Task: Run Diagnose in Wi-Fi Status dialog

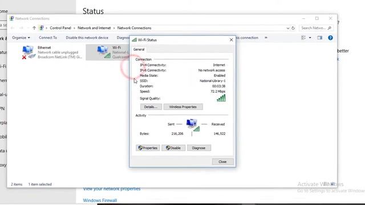Action: pyautogui.click(x=199, y=148)
